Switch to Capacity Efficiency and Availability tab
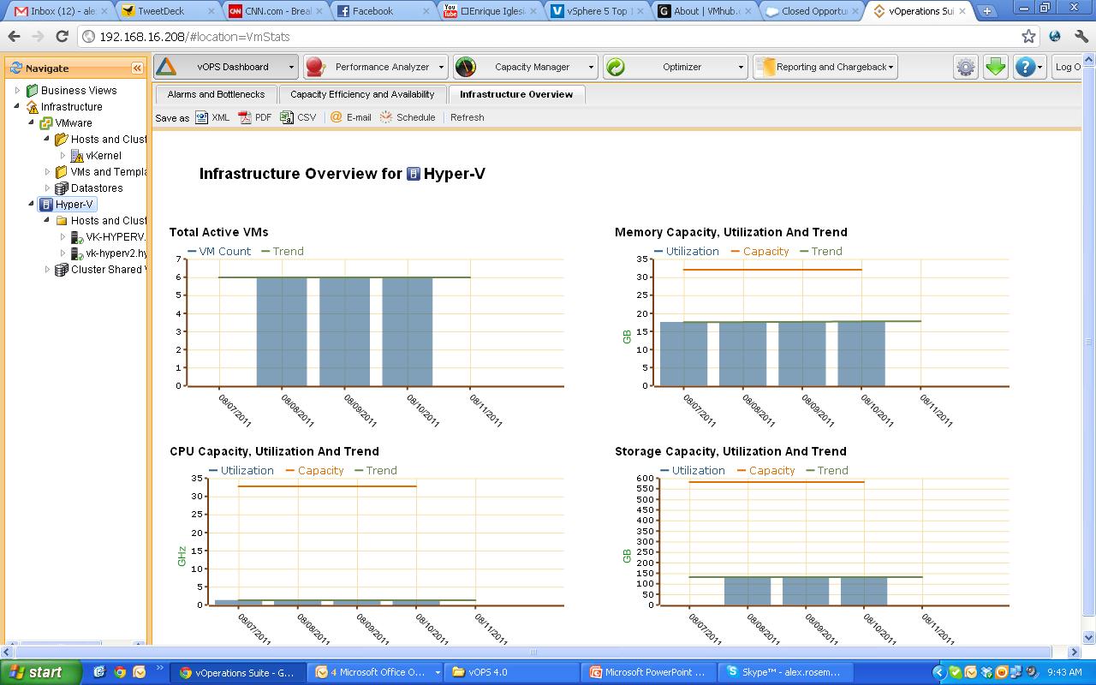Viewport: 1096px width, 685px height. click(362, 94)
